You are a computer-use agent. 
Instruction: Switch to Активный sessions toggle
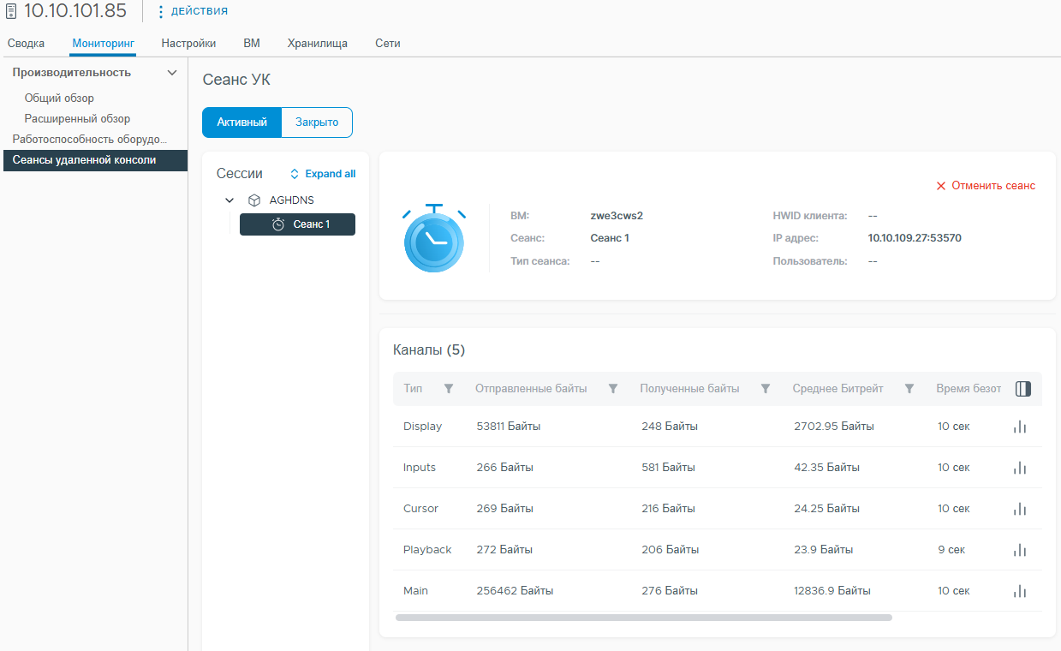click(x=242, y=122)
